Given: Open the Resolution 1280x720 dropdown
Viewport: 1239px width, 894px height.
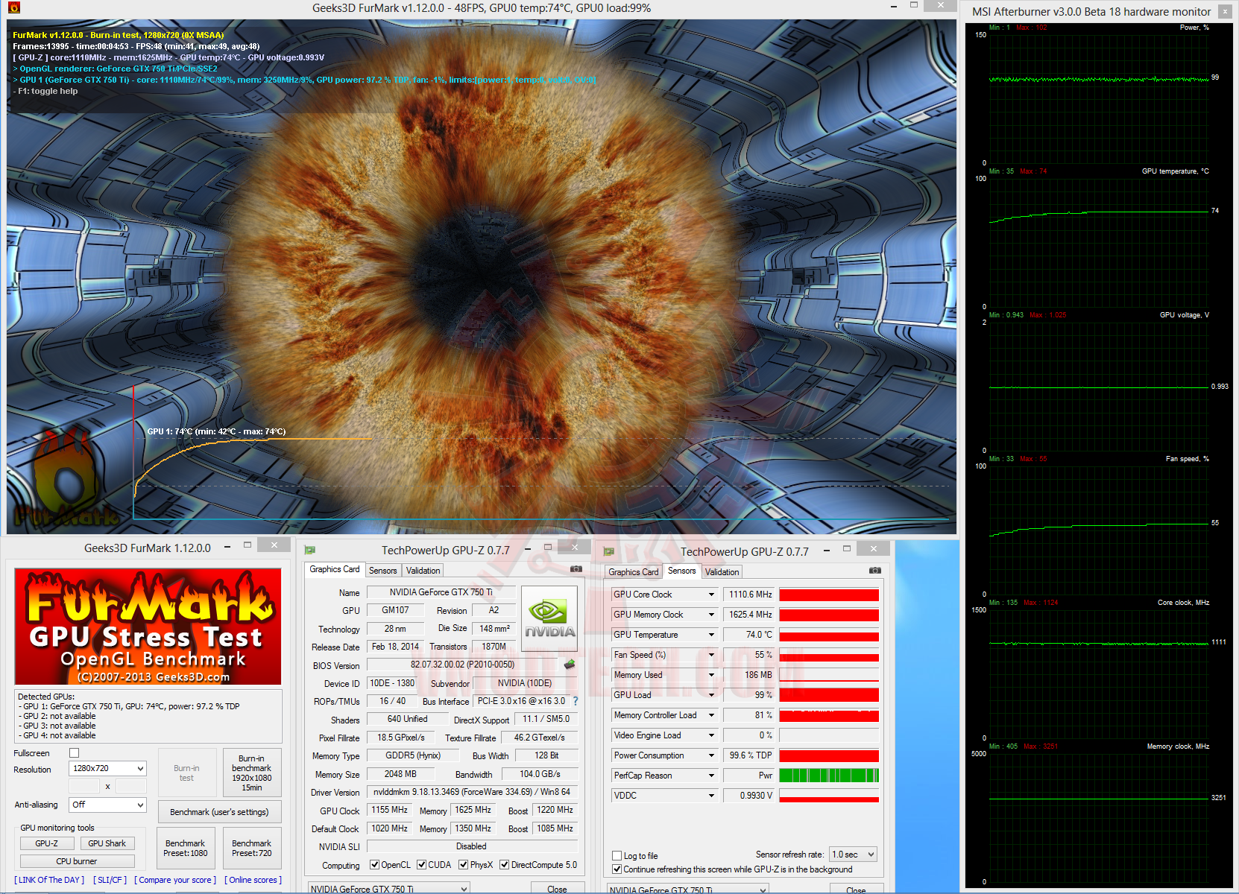Looking at the screenshot, I should point(108,768).
